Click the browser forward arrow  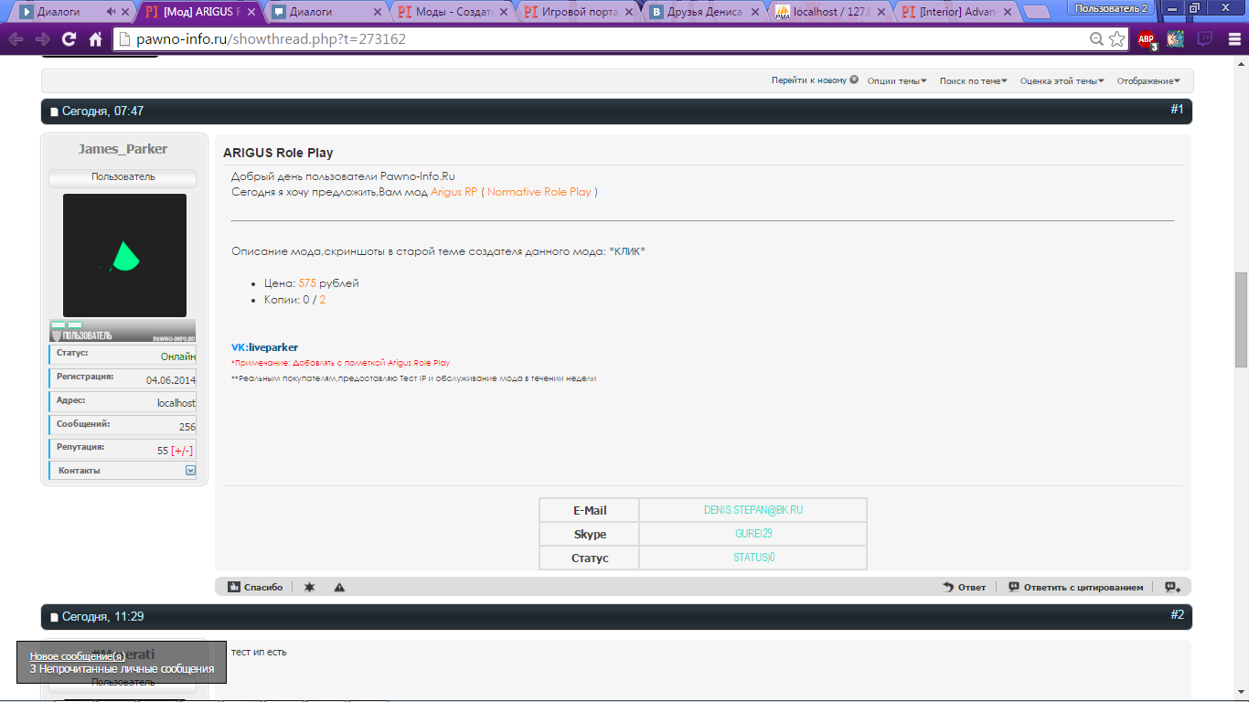(42, 39)
